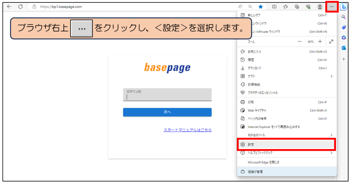This screenshot has width=354, height=183.
Task: Expand the その他のツール submenu
Action: pos(331,135)
